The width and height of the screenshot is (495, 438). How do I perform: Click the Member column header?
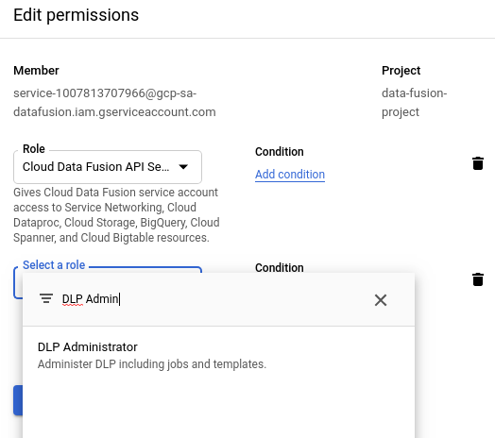(36, 71)
